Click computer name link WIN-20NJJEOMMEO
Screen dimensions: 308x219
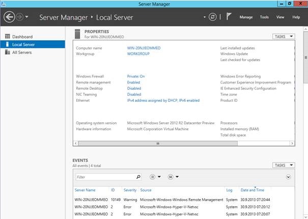pyautogui.click(x=144, y=48)
